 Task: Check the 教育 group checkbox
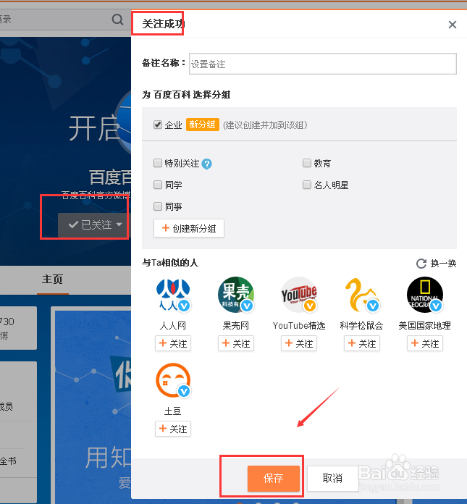[x=306, y=163]
